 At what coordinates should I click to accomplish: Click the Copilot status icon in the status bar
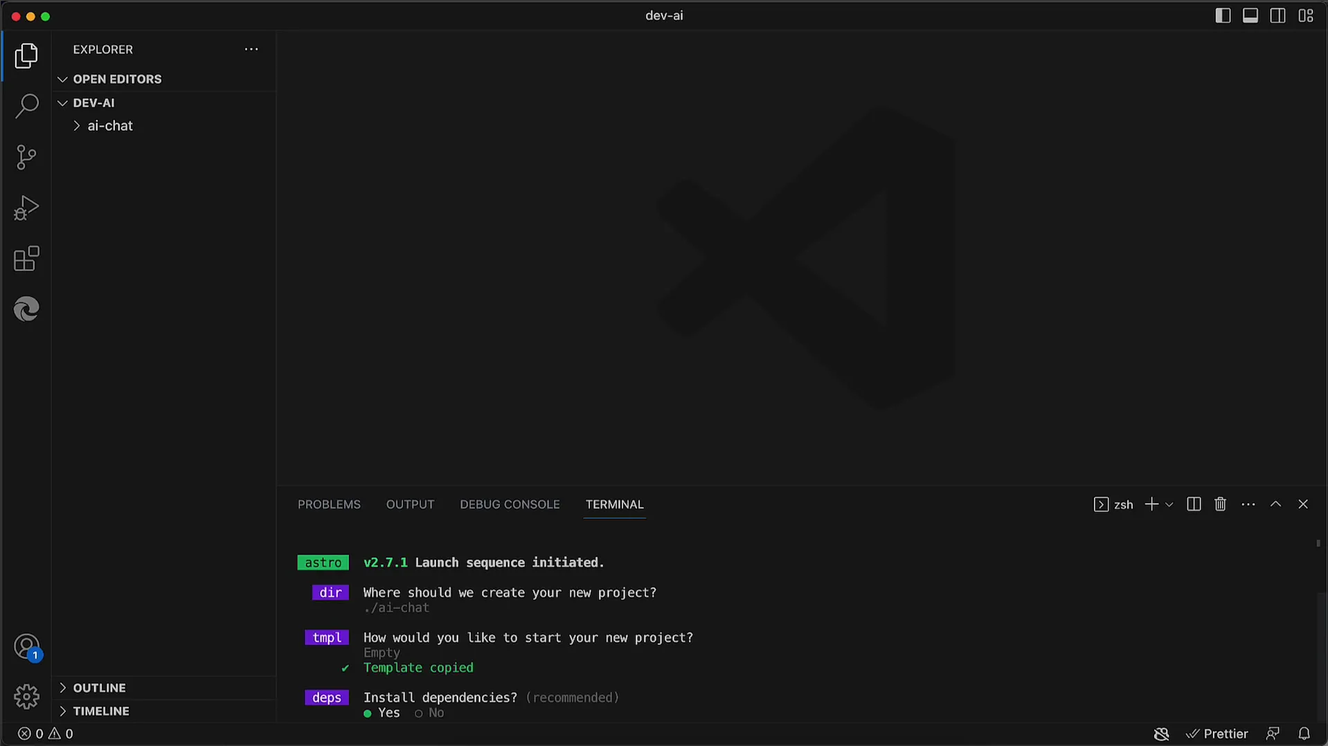pyautogui.click(x=1161, y=734)
